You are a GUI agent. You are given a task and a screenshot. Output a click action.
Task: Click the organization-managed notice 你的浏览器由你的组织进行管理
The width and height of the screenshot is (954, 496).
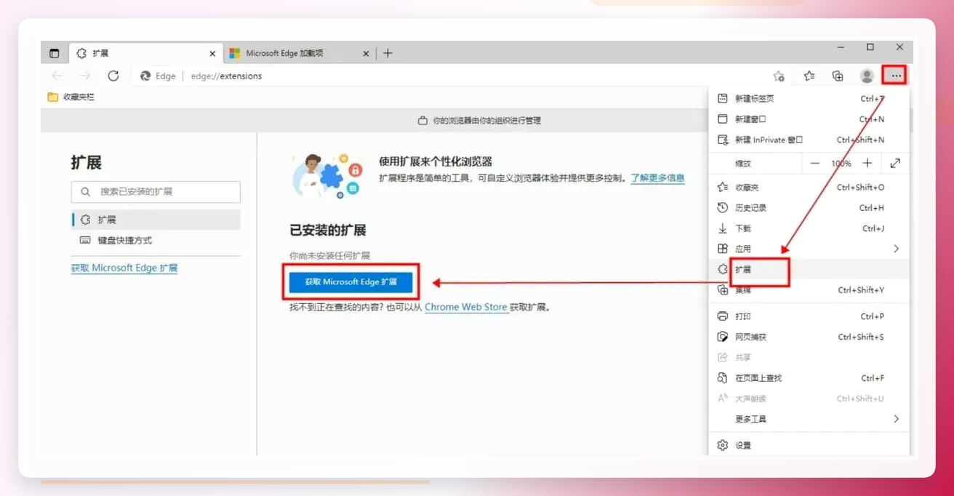pyautogui.click(x=480, y=121)
